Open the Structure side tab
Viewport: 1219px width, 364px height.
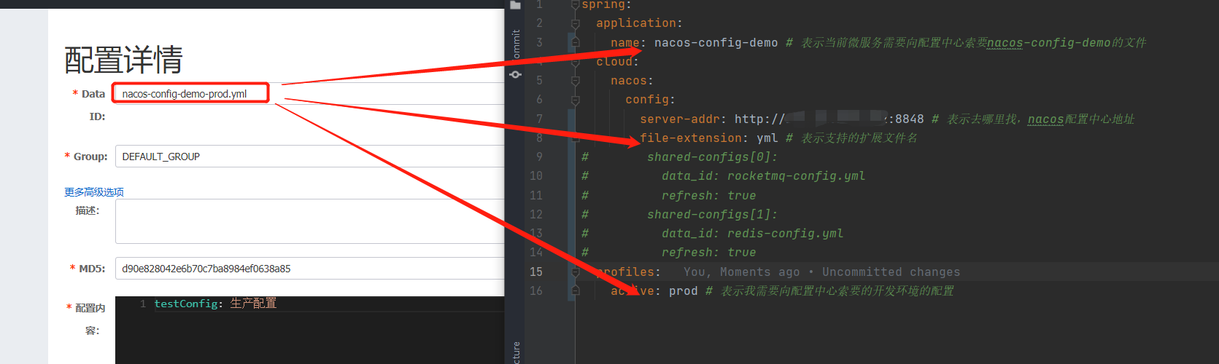click(x=516, y=352)
